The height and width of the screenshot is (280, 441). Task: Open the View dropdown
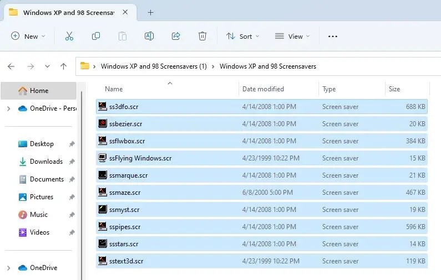click(292, 36)
